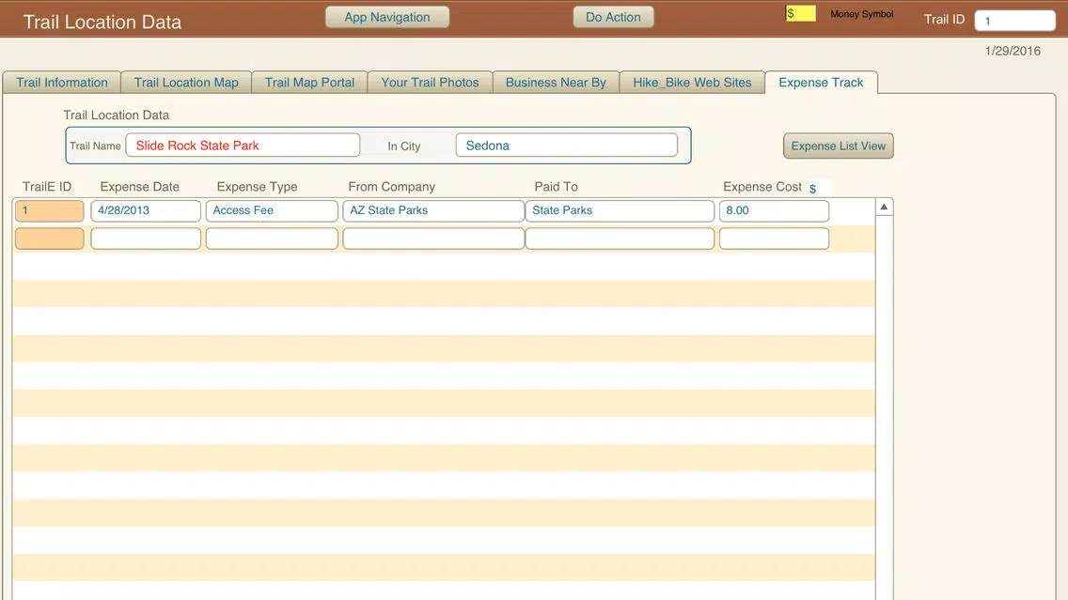
Task: Click Expense Cost 8.00 field
Action: (x=774, y=211)
